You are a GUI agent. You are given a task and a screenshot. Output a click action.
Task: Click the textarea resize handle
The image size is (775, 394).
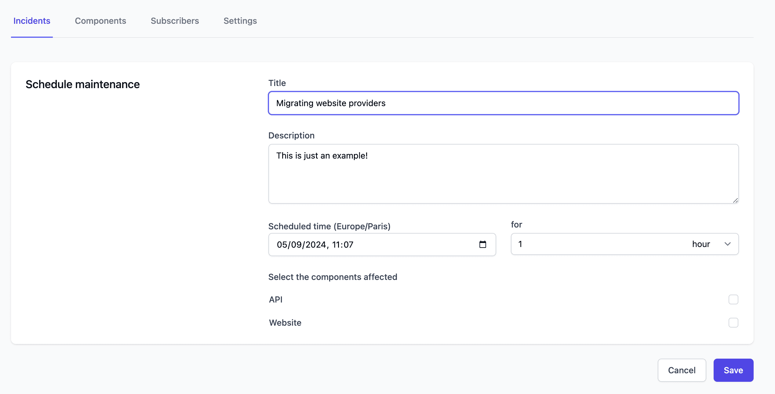pos(736,201)
